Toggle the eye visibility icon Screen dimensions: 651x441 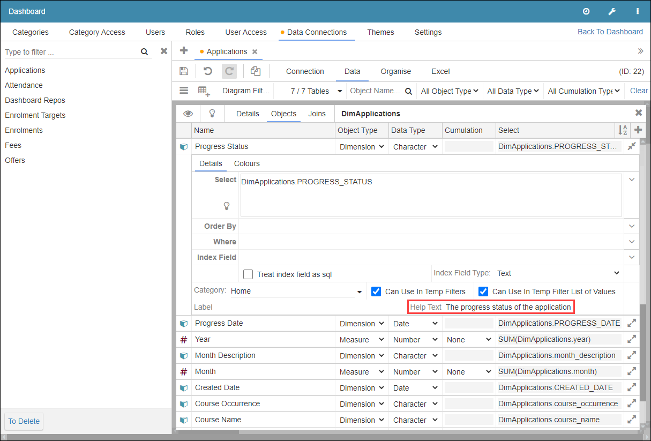tap(188, 114)
